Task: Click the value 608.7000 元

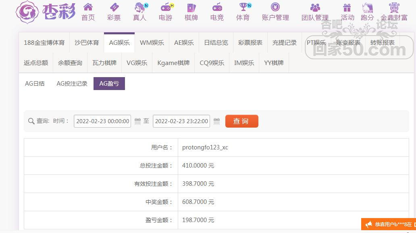Action: point(198,202)
